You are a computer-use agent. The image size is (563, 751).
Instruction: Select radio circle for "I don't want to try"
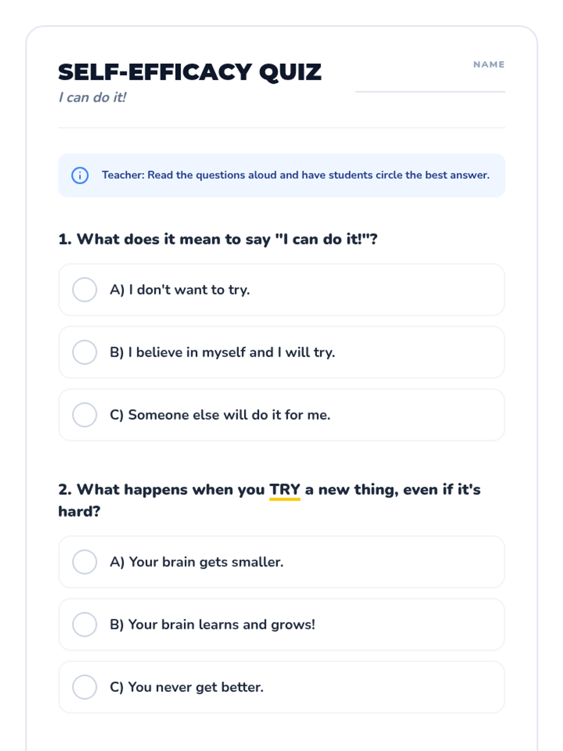click(x=84, y=290)
